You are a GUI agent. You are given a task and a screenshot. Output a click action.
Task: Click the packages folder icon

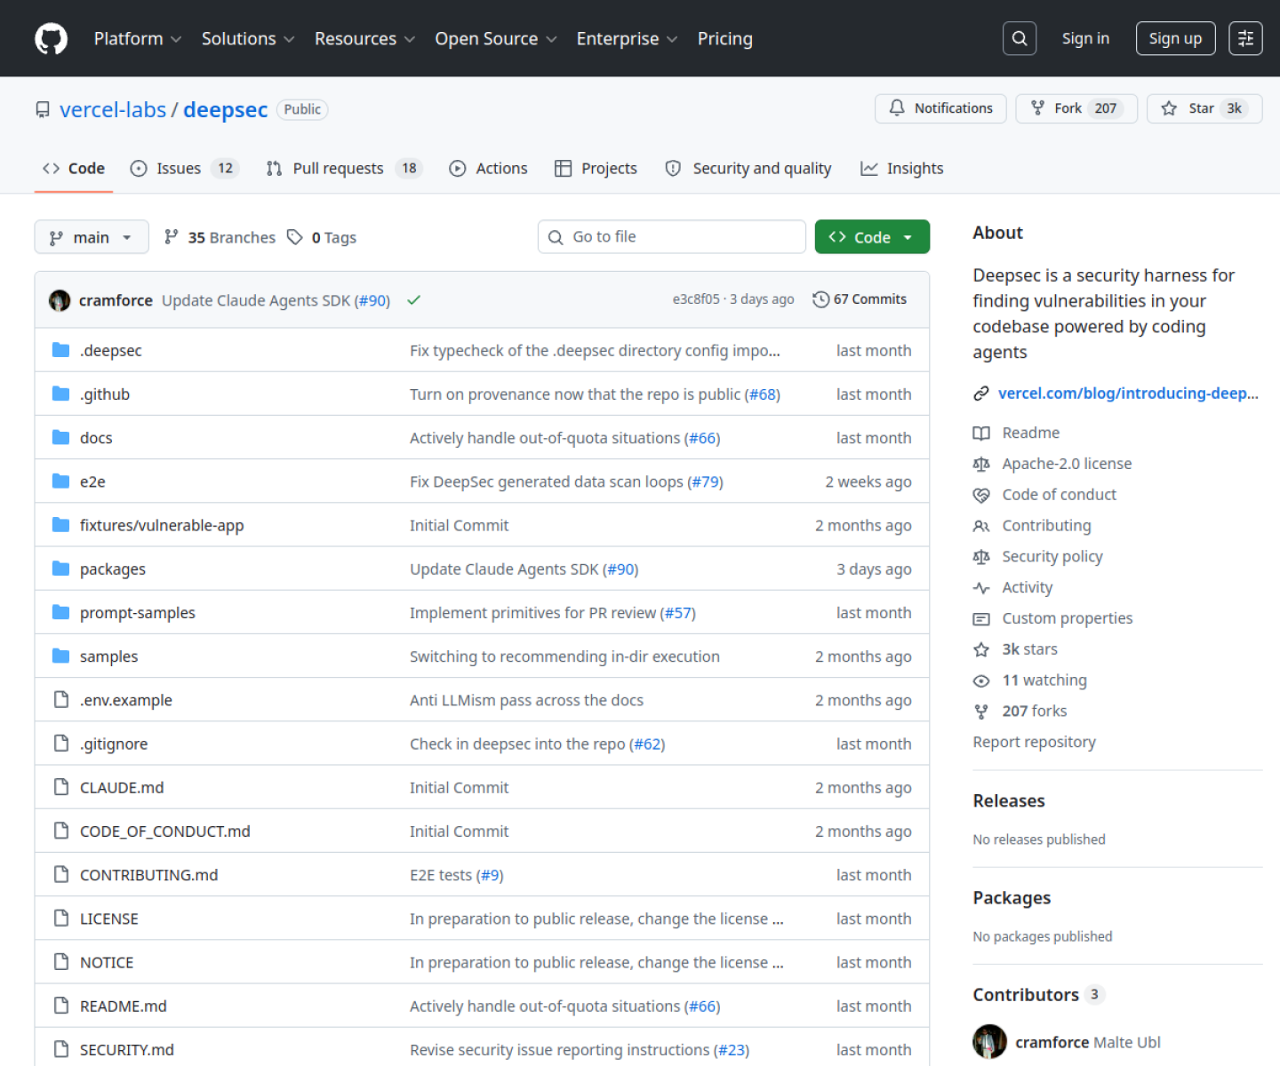(60, 569)
